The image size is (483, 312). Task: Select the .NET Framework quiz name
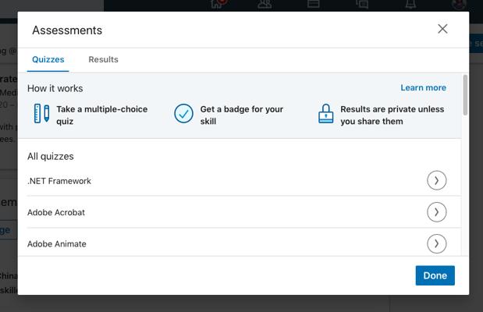coord(59,181)
